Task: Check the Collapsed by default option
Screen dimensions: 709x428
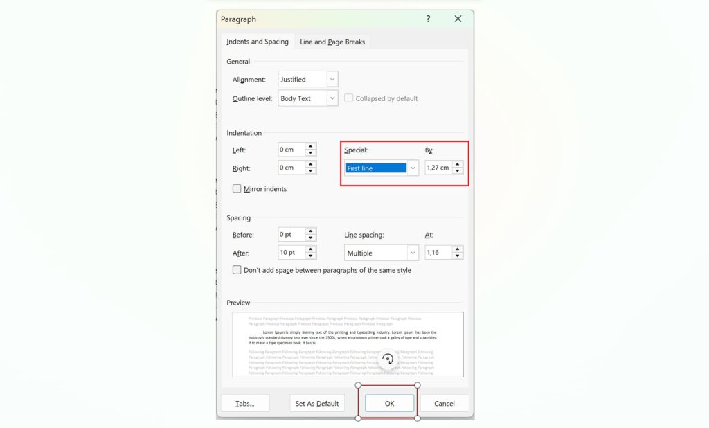Action: [x=349, y=98]
